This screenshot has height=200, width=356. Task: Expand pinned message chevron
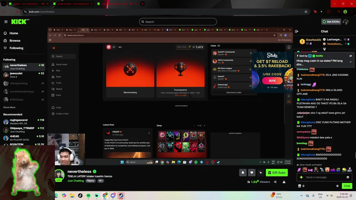pyautogui.click(x=350, y=62)
